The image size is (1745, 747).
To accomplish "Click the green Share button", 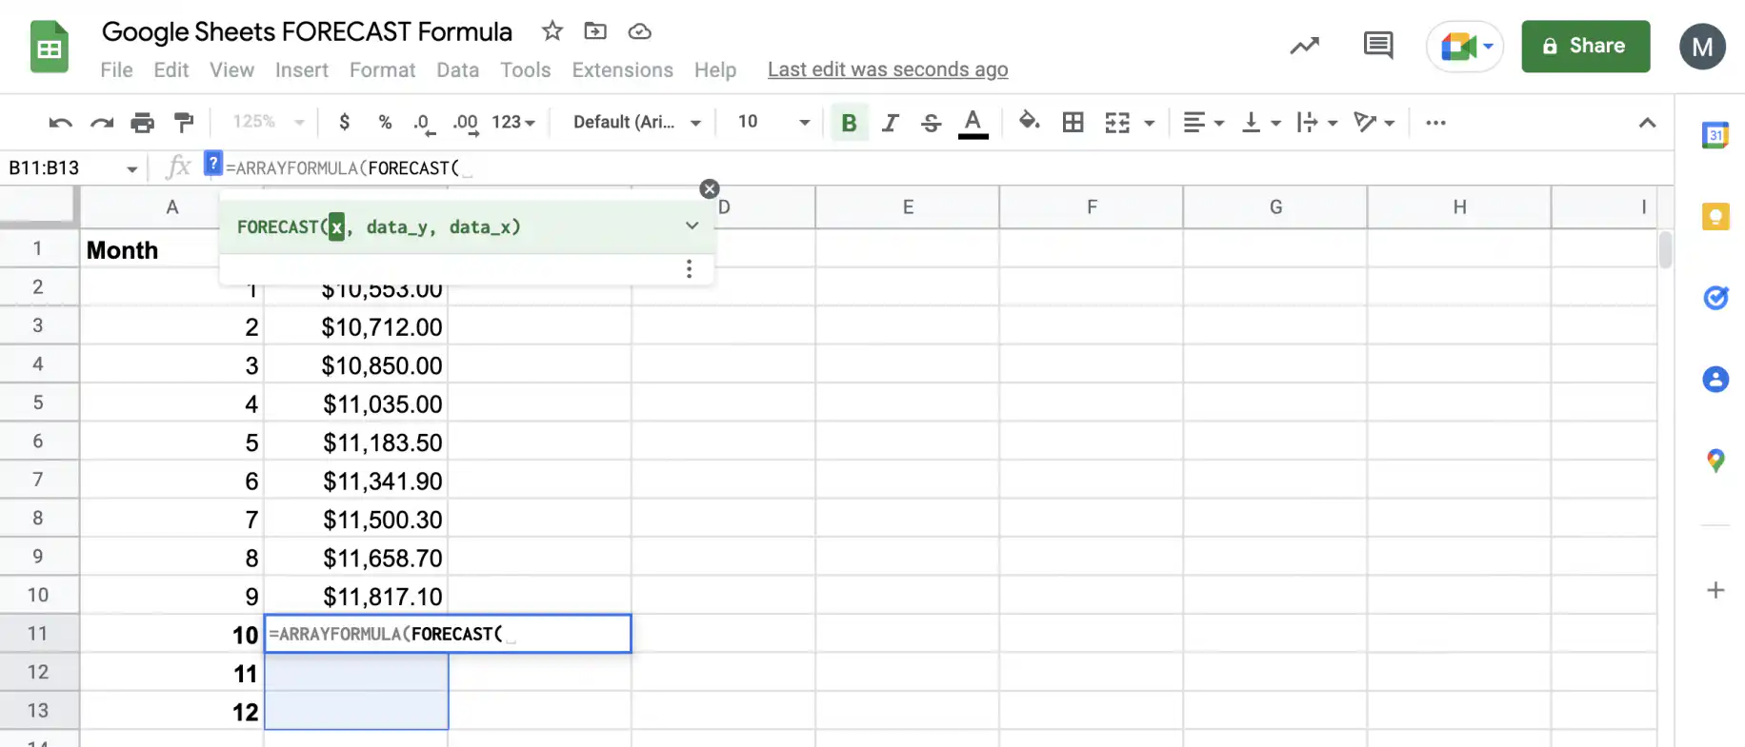I will click(x=1585, y=47).
